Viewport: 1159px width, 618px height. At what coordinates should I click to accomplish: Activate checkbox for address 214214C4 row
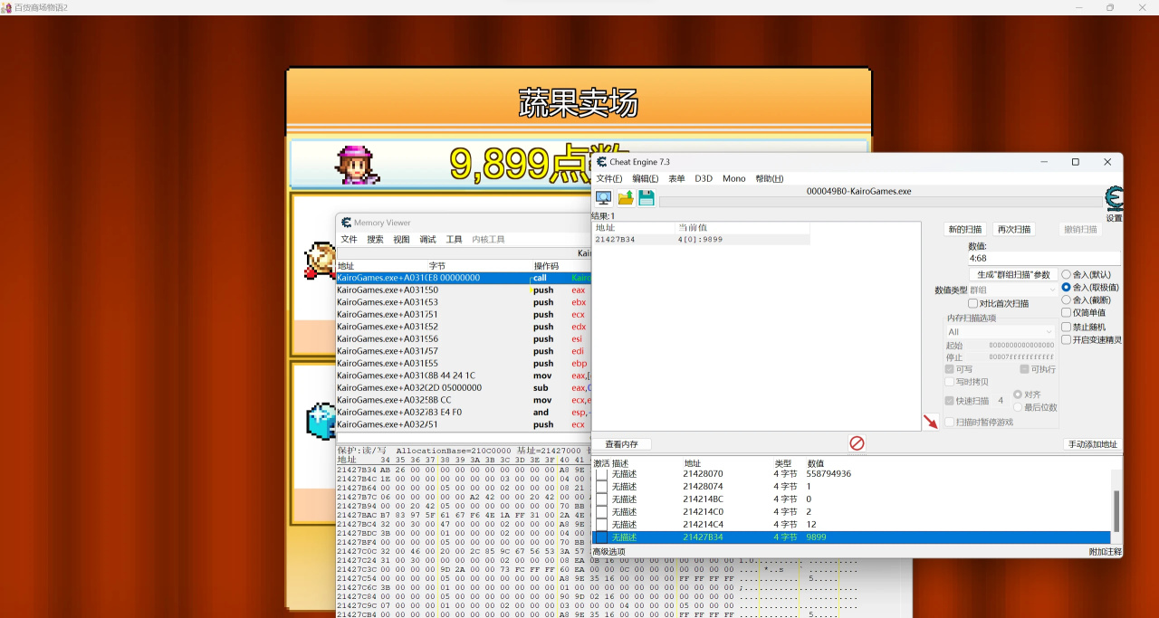601,525
